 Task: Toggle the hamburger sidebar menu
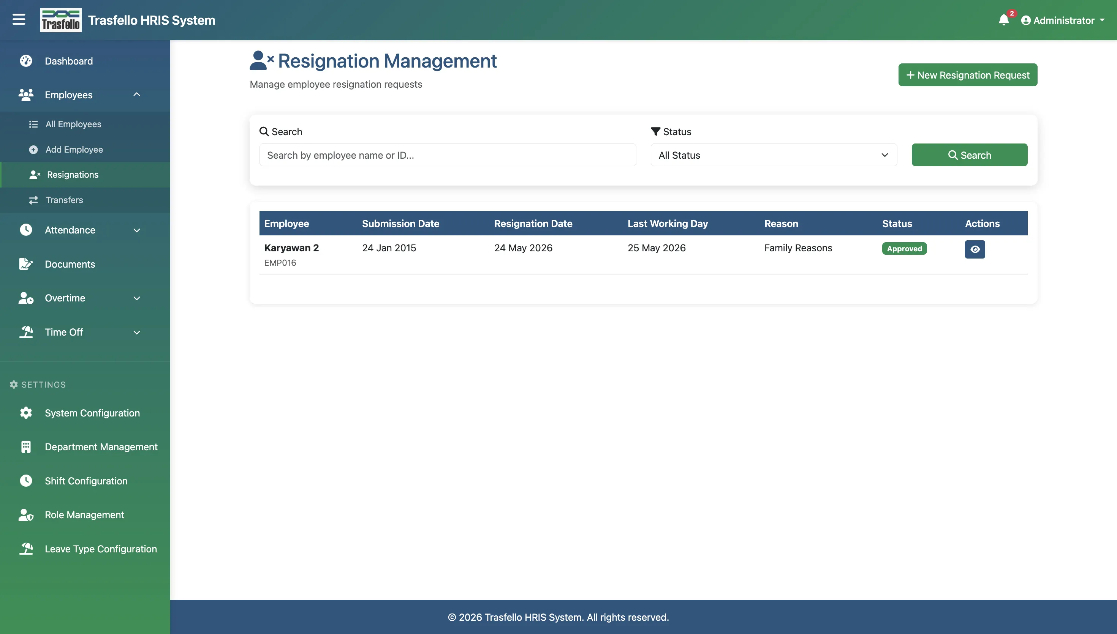click(19, 20)
